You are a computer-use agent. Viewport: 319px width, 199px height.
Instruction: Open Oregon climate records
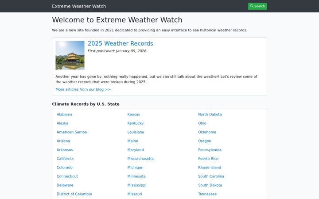pyautogui.click(x=204, y=141)
